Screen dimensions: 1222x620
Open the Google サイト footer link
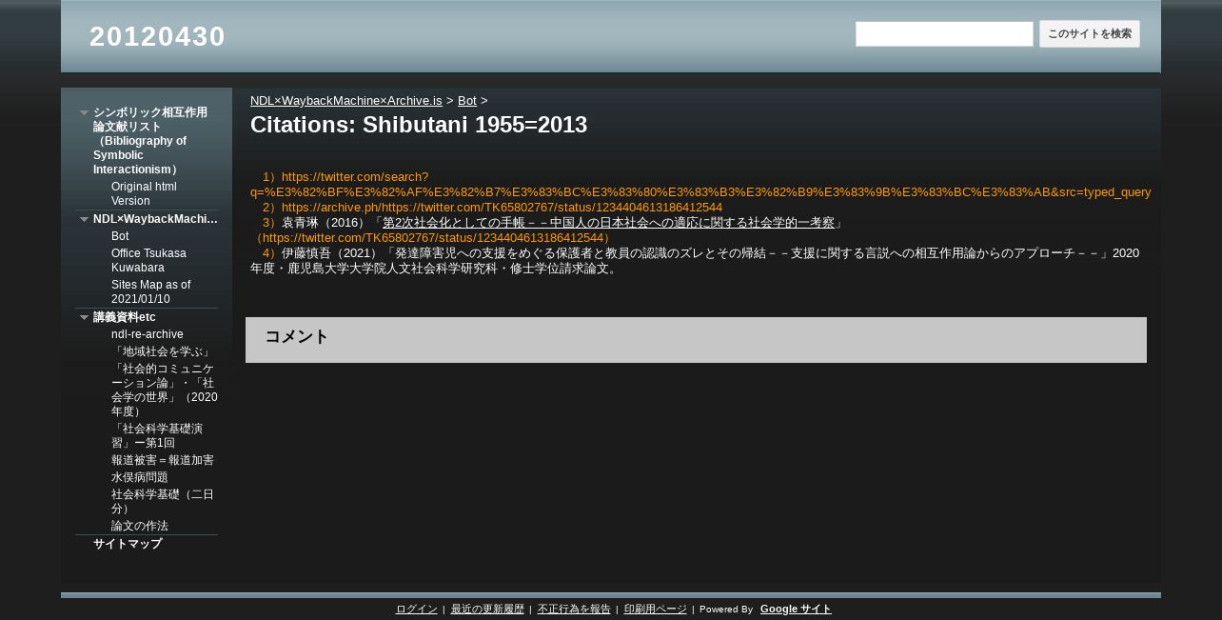796,610
